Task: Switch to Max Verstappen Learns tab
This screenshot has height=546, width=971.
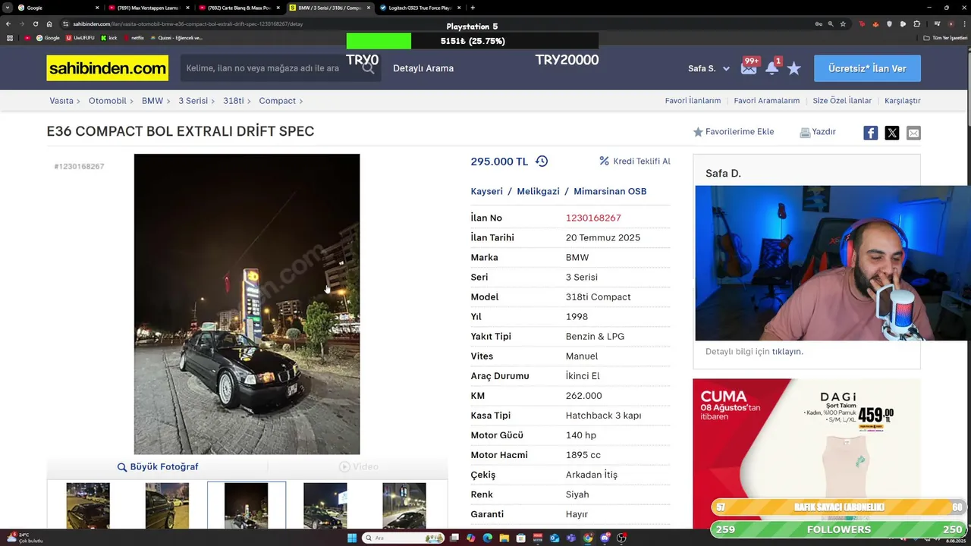Action: (x=148, y=8)
